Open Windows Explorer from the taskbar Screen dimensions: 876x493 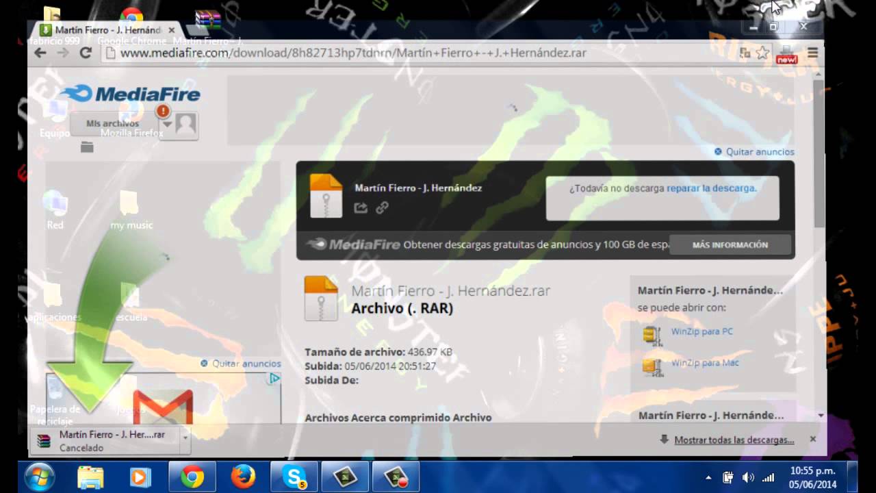click(90, 477)
